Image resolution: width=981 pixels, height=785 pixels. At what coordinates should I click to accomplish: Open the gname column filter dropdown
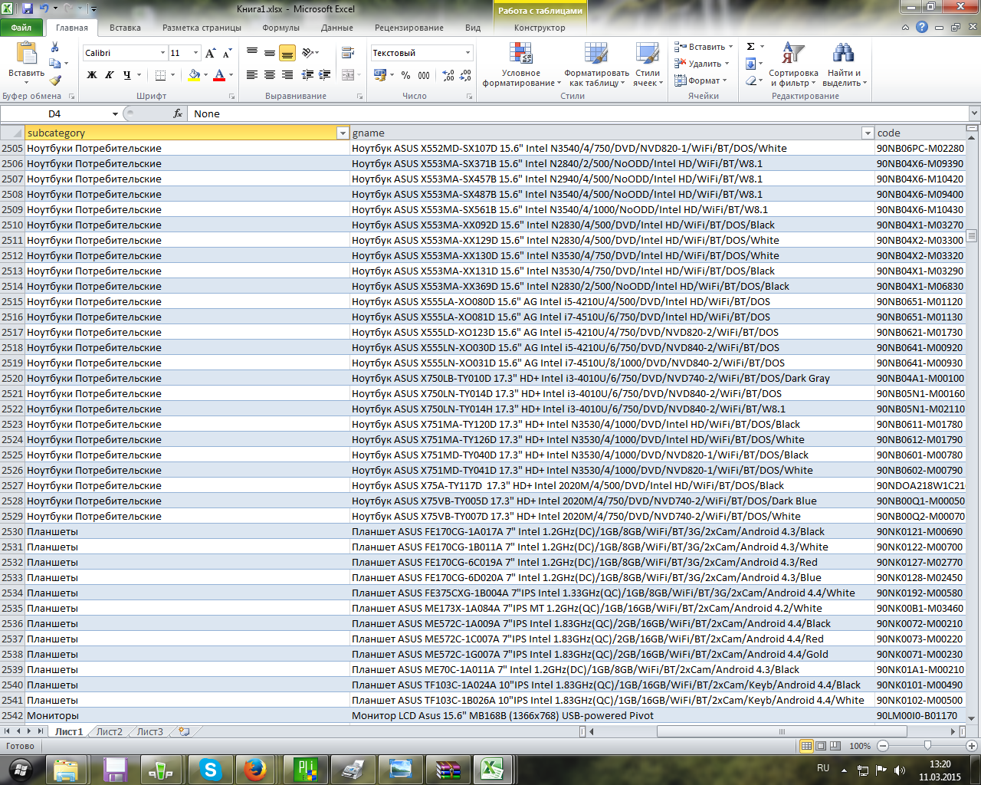(868, 133)
